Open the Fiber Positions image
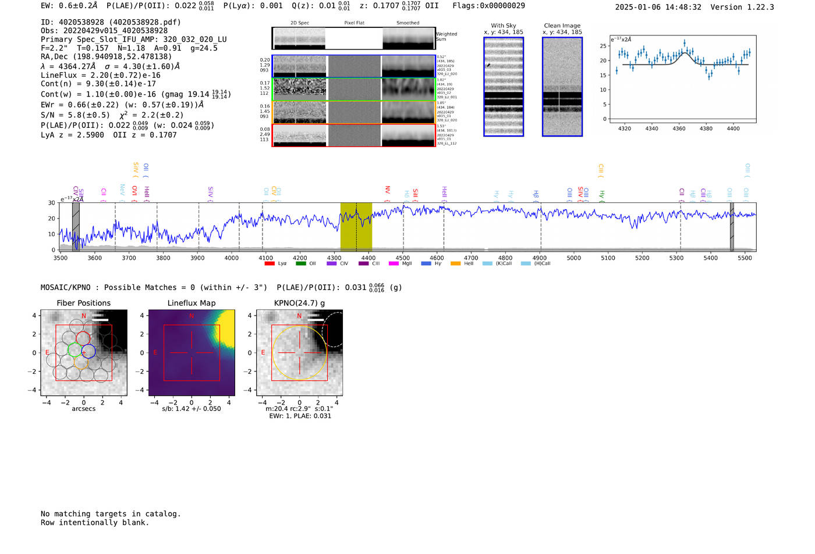 (x=84, y=352)
